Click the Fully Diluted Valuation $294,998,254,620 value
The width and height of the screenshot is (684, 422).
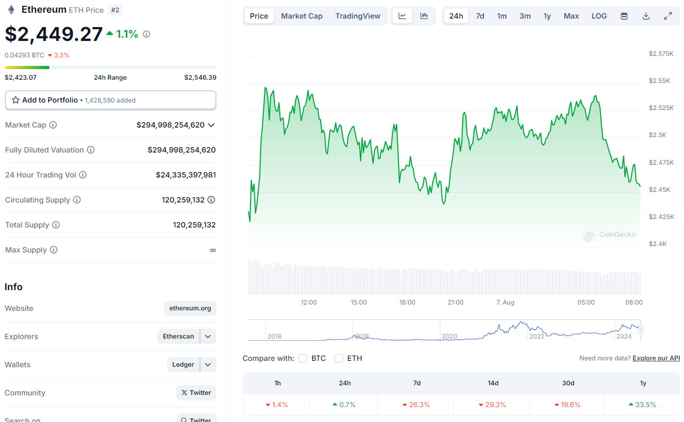(181, 150)
